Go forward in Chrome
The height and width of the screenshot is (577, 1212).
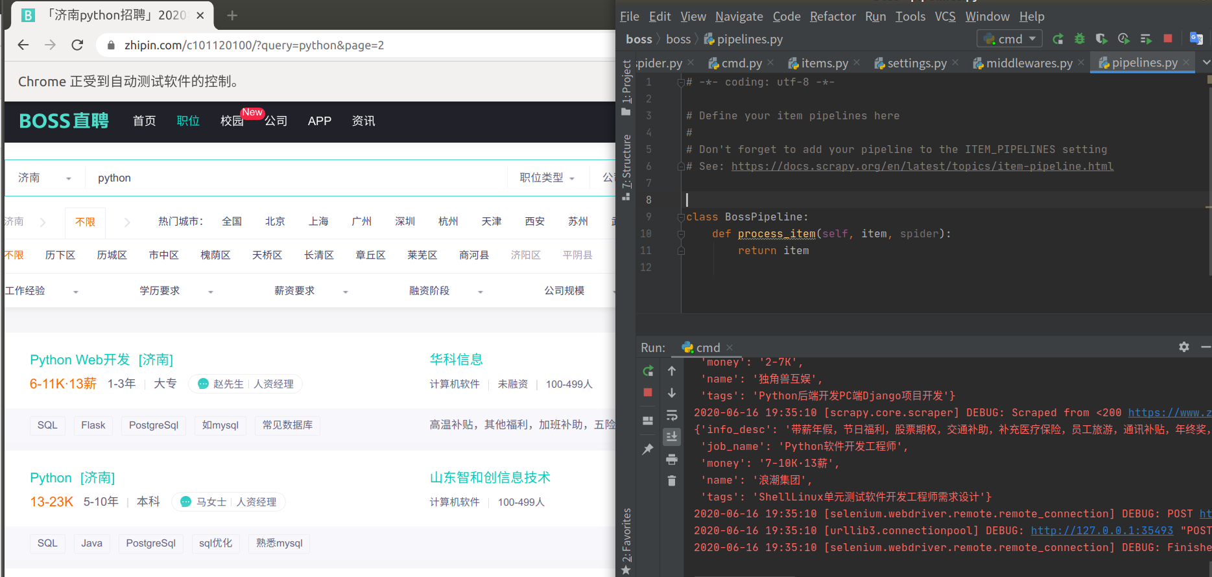tap(50, 45)
